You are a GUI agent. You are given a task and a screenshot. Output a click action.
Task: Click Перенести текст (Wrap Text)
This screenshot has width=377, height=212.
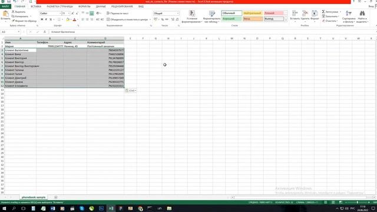(x=118, y=14)
